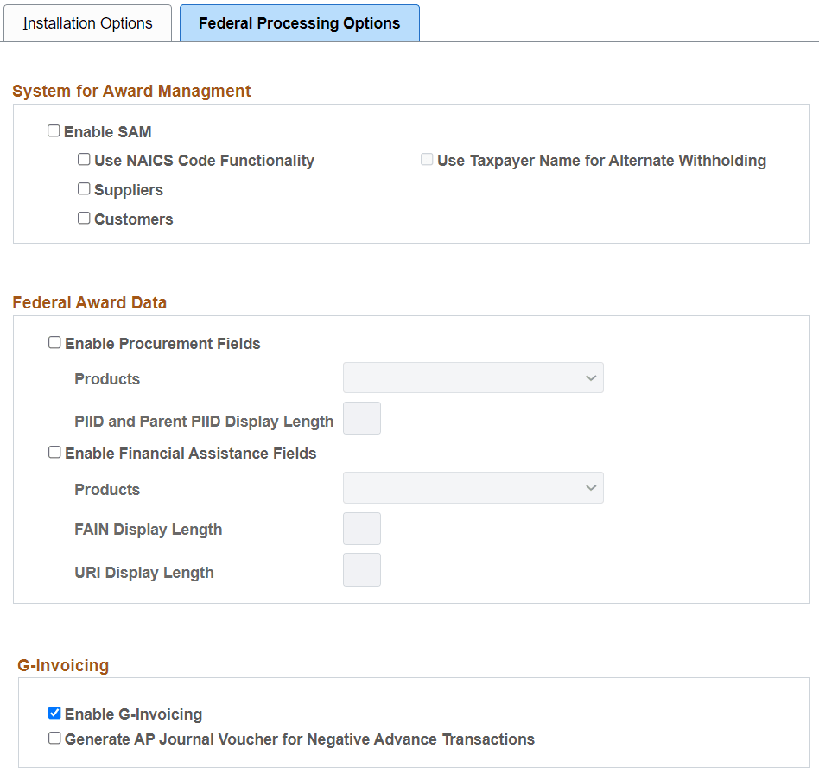Select the Federal Processing Options tab
This screenshot has width=819, height=774.
[x=299, y=23]
